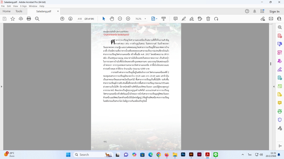Expand the left navigation pane
Viewport: 284px width, 159px height.
coord(1,87)
